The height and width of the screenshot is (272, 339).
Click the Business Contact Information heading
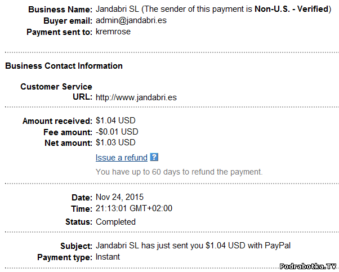coord(64,66)
